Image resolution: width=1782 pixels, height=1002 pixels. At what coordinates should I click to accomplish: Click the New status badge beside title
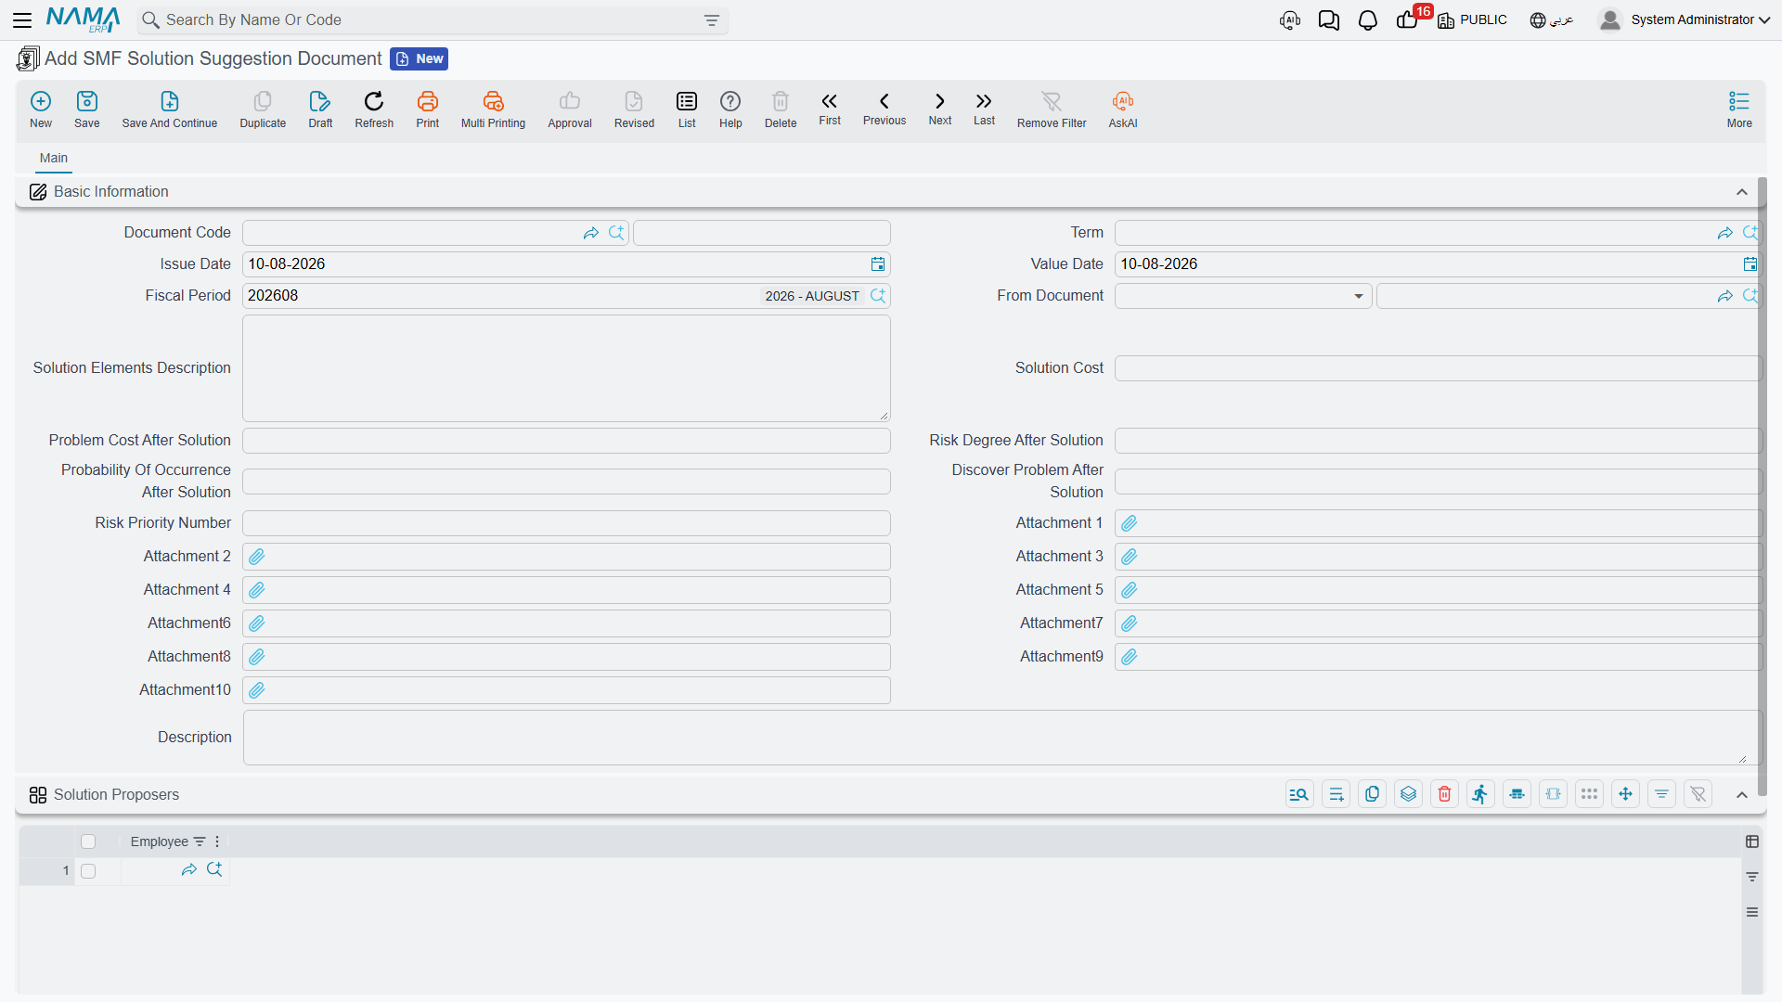coord(419,59)
